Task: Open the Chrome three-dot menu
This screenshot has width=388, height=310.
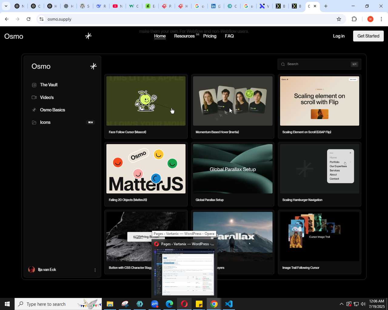Action: tap(381, 19)
